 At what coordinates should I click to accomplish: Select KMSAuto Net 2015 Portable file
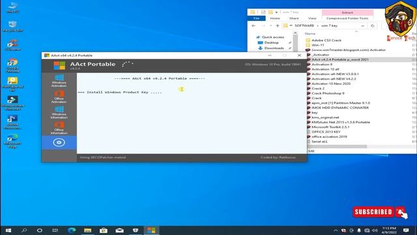(341, 122)
